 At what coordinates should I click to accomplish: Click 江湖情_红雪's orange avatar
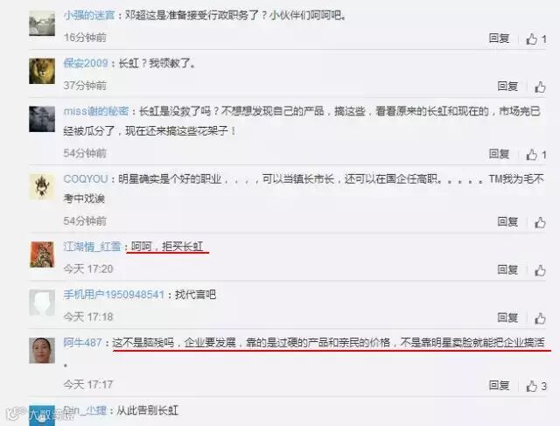point(42,255)
